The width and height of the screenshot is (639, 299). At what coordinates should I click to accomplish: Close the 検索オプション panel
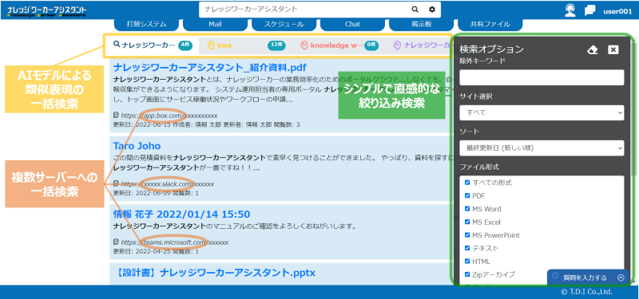click(613, 49)
